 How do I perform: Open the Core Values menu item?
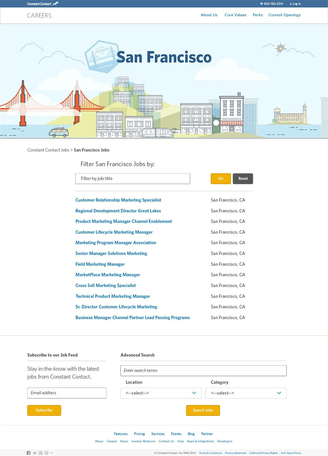[x=235, y=15]
